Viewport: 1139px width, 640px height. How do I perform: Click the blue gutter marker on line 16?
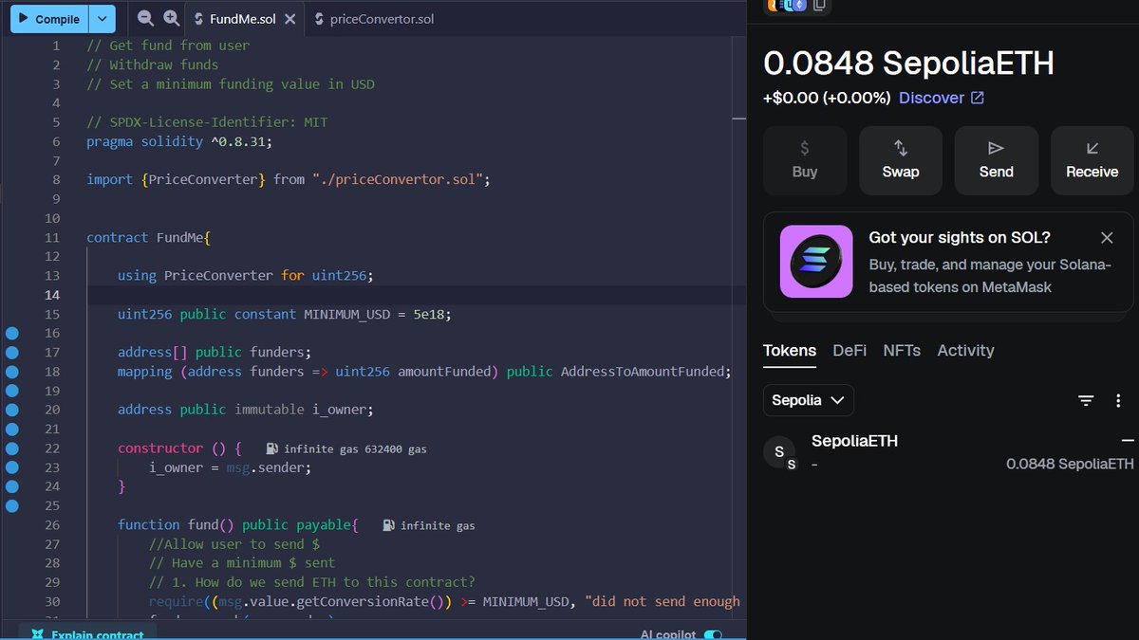[x=12, y=333]
